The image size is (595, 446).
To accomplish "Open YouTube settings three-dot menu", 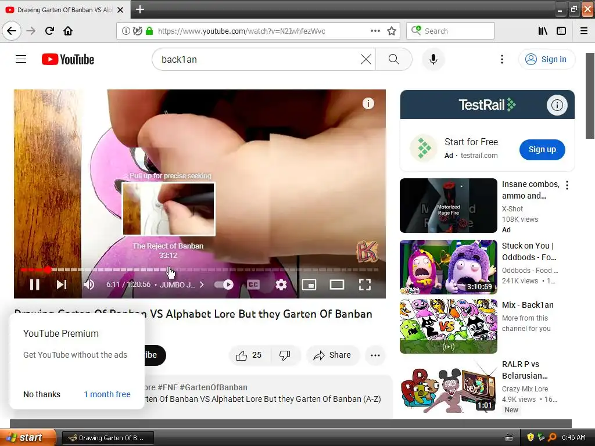I will click(x=501, y=59).
